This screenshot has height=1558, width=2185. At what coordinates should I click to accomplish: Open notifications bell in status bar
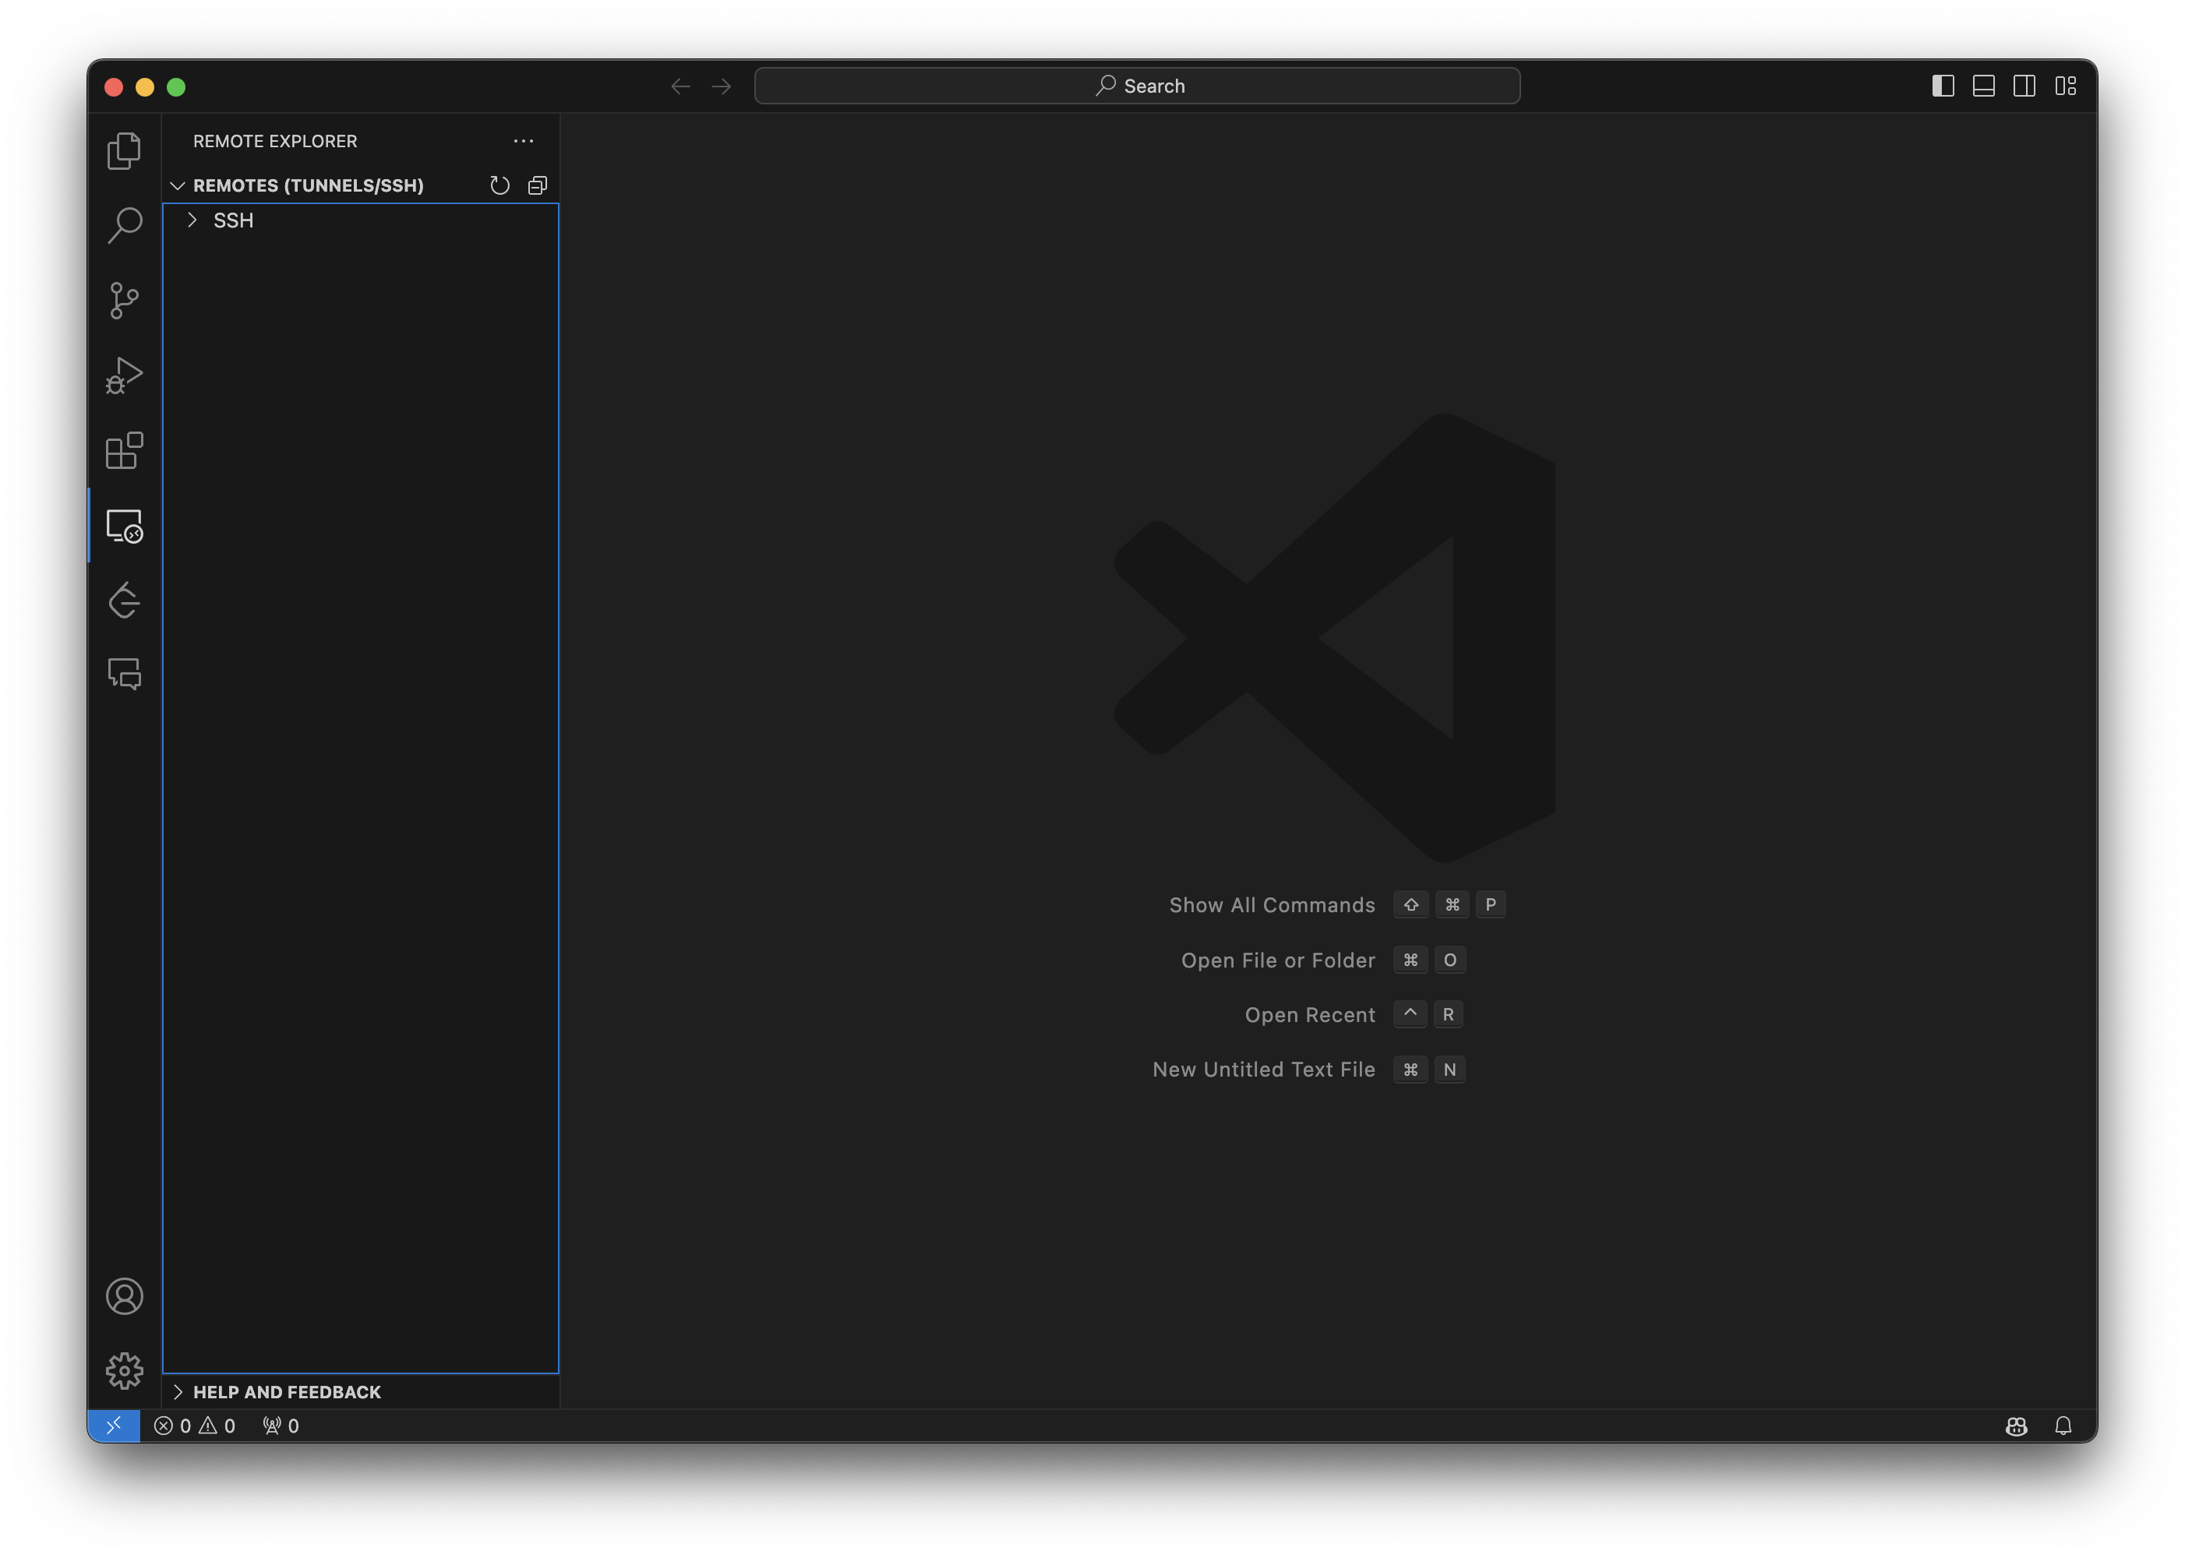pos(2063,1426)
